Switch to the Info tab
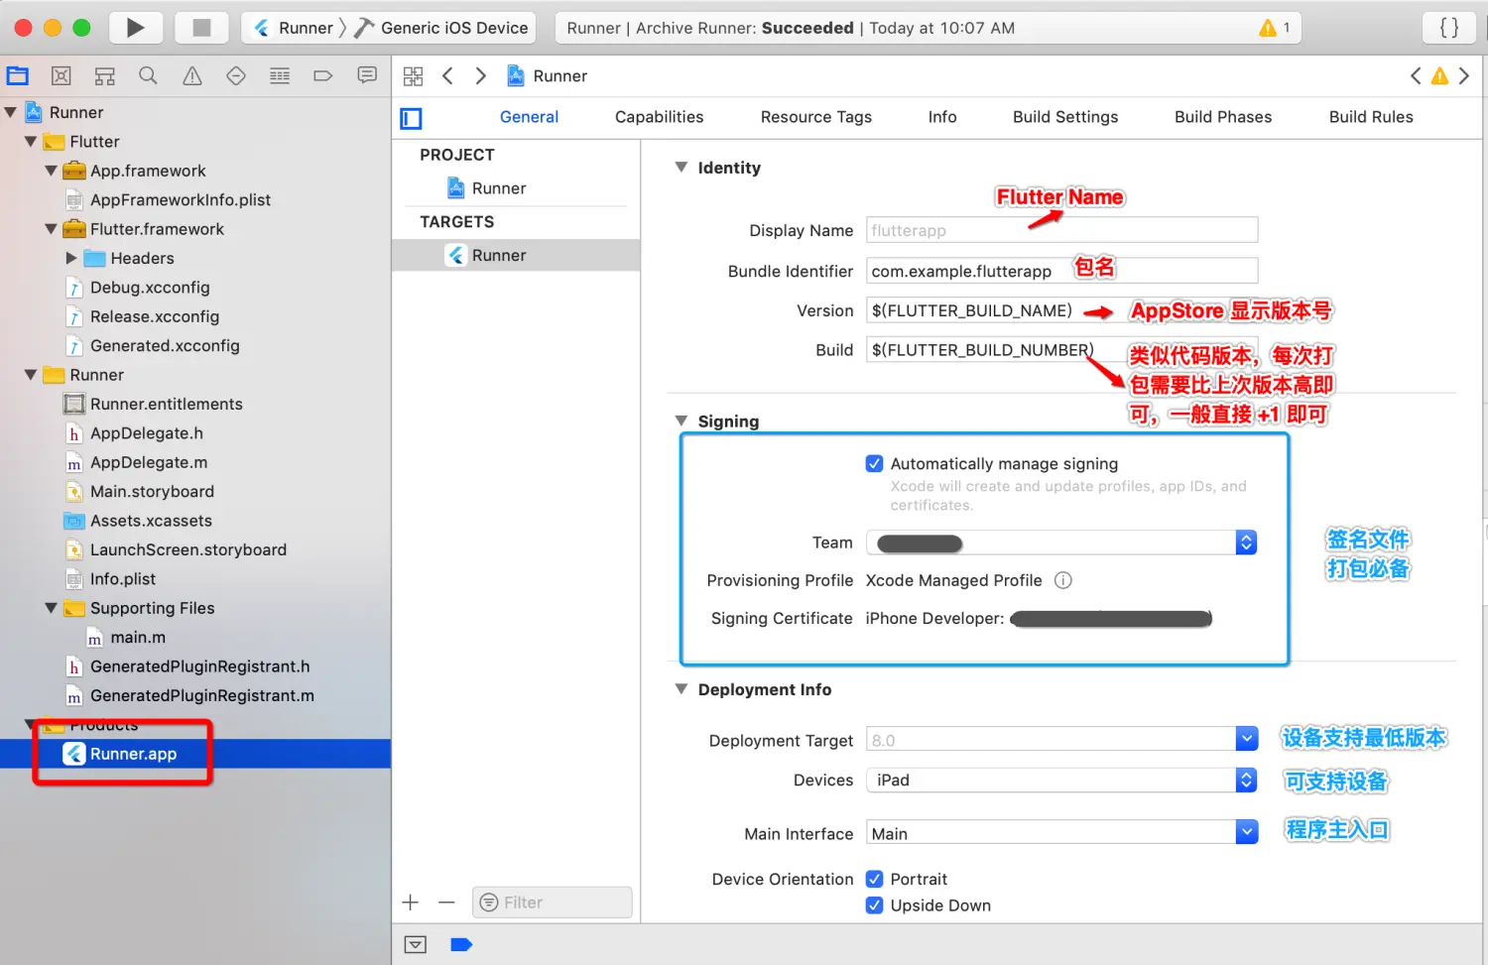Screen dimensions: 1488x965 point(942,117)
